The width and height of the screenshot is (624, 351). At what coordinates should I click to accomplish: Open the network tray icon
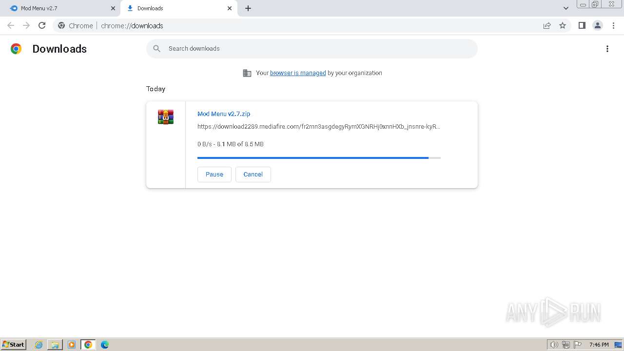pos(566,345)
